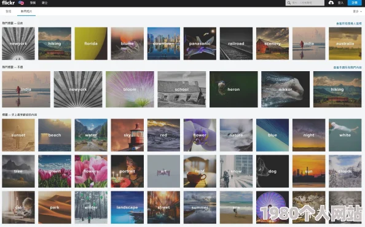Screen dimensions: 365x227
Task: Open the dog tag thumbnail
Action: pos(273,171)
